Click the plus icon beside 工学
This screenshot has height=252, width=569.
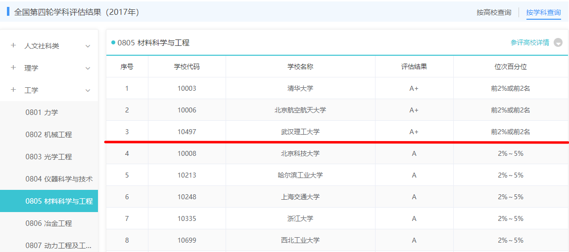pyautogui.click(x=13, y=90)
